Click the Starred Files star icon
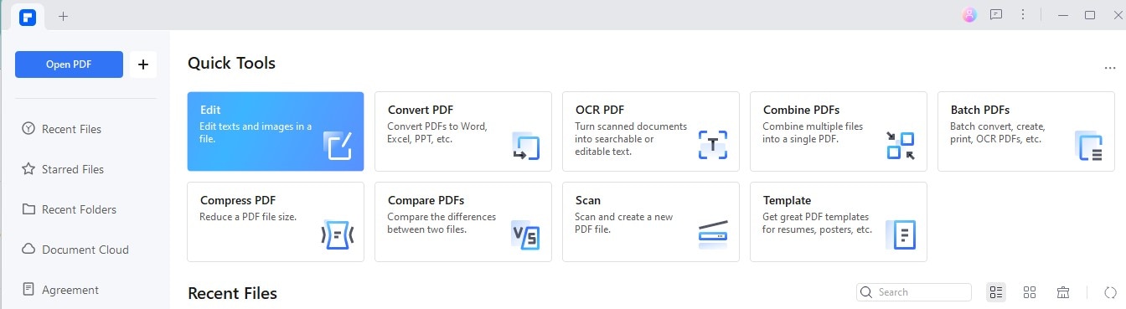Screen dimensions: 1126x309 (x=28, y=169)
